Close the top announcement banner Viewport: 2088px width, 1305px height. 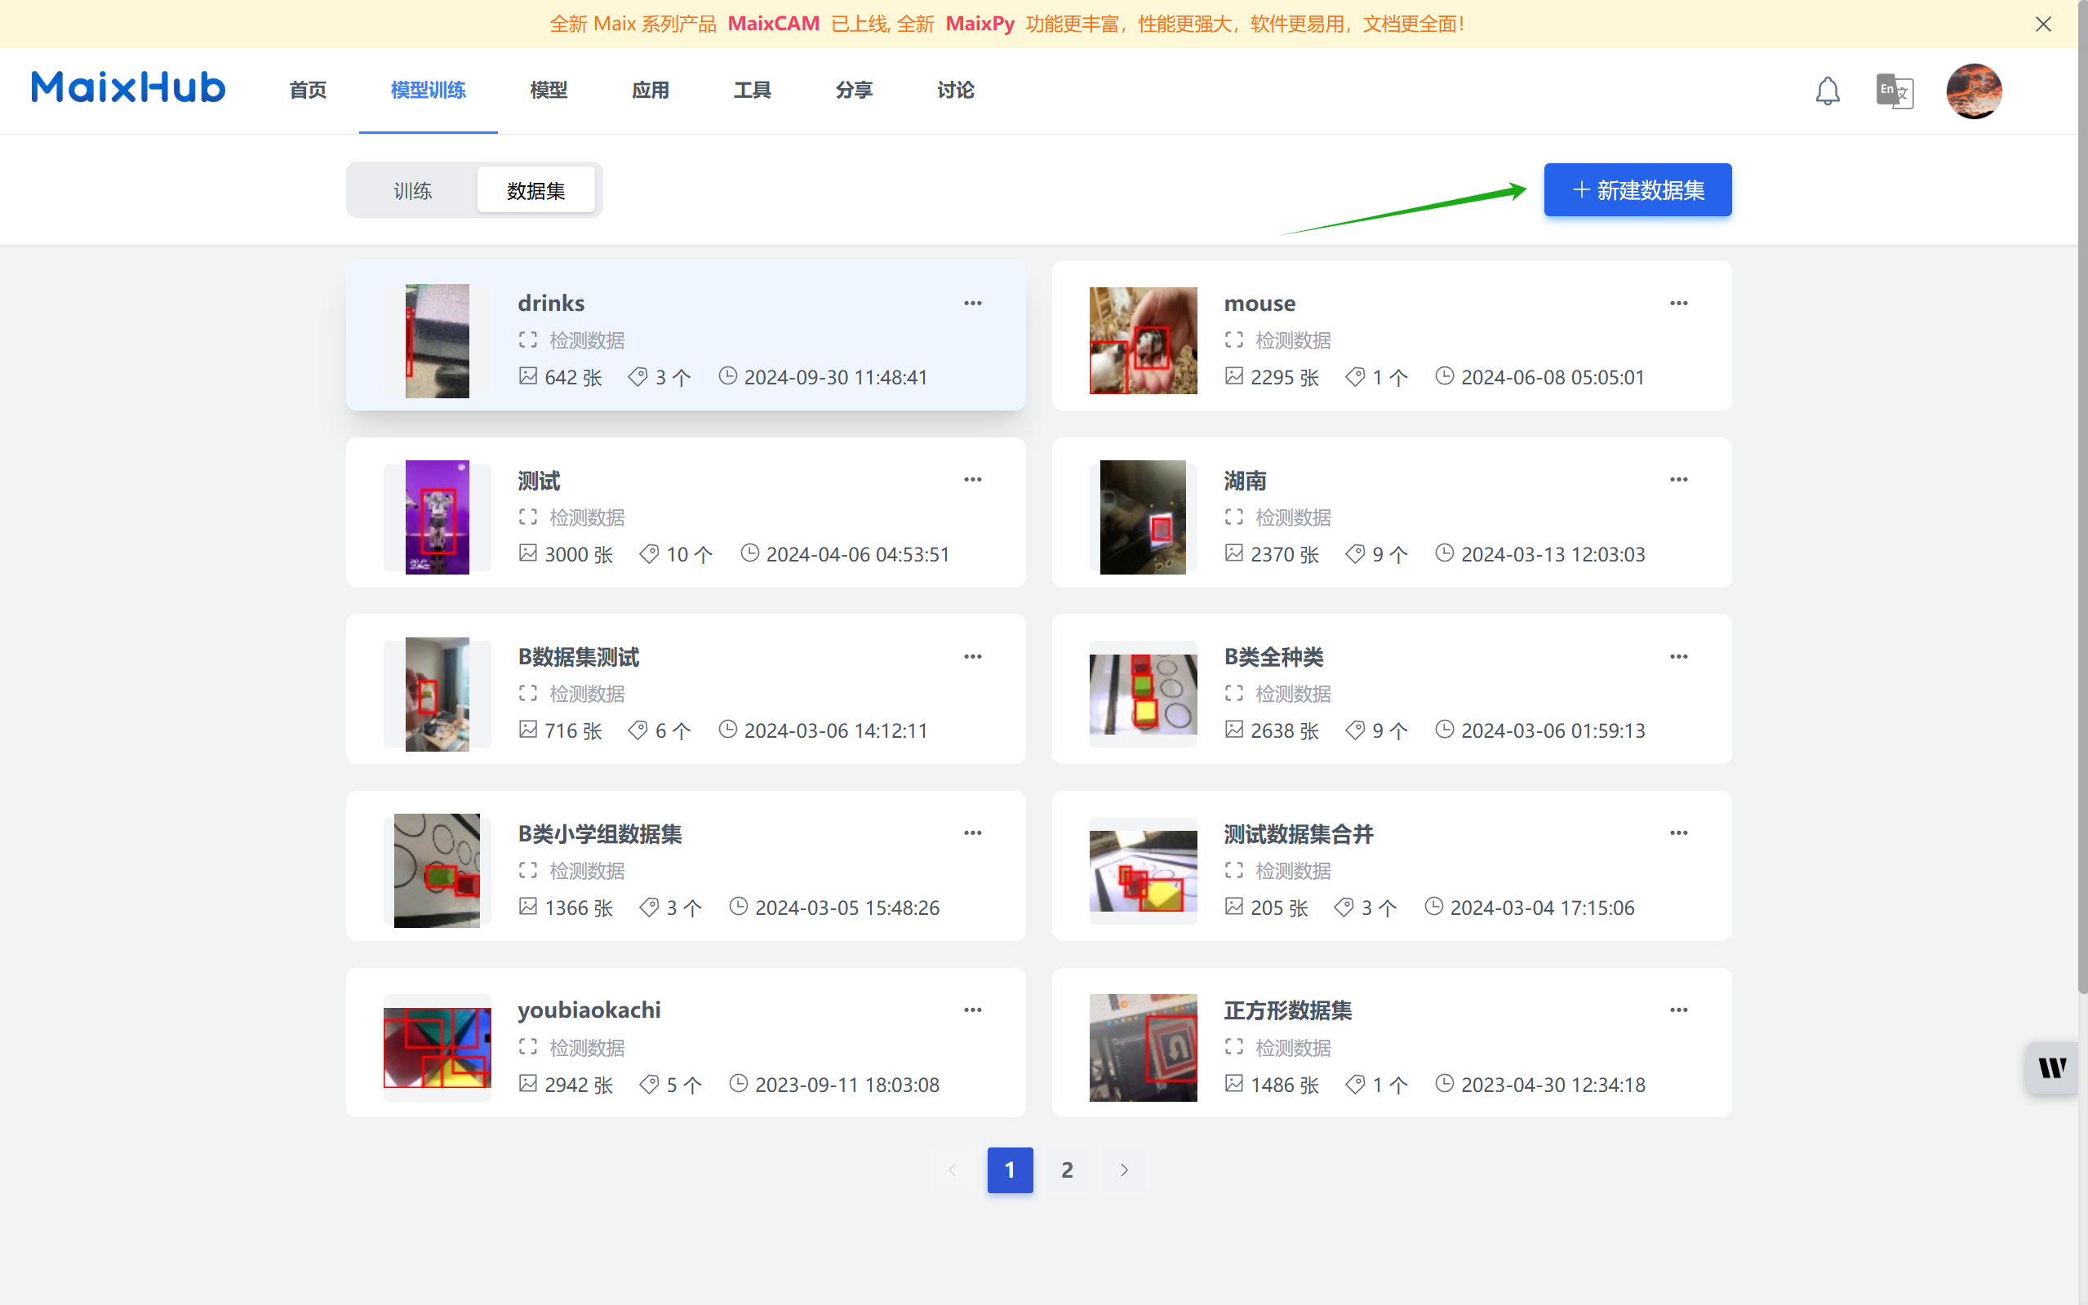[2042, 24]
